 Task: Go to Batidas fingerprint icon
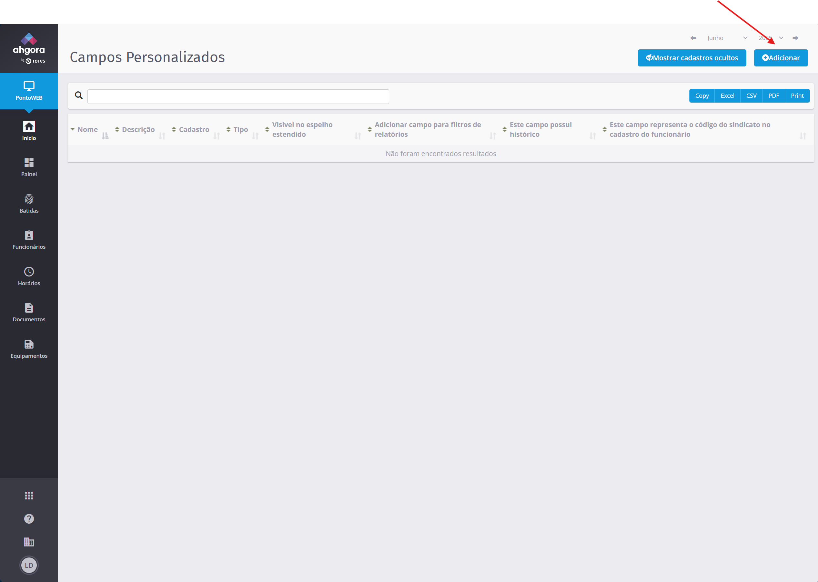point(29,204)
